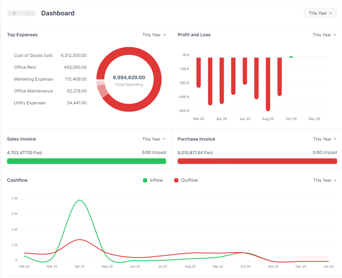The height and width of the screenshot is (278, 342).
Task: Expand Profit and Loss period dropdown
Action: tap(324, 35)
